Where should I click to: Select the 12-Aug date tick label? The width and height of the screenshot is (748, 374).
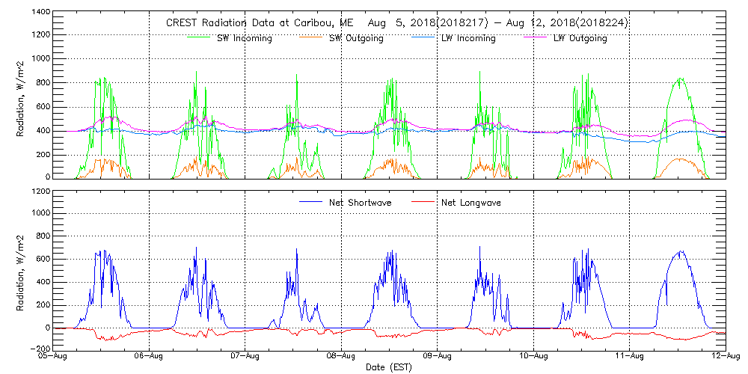pos(726,358)
